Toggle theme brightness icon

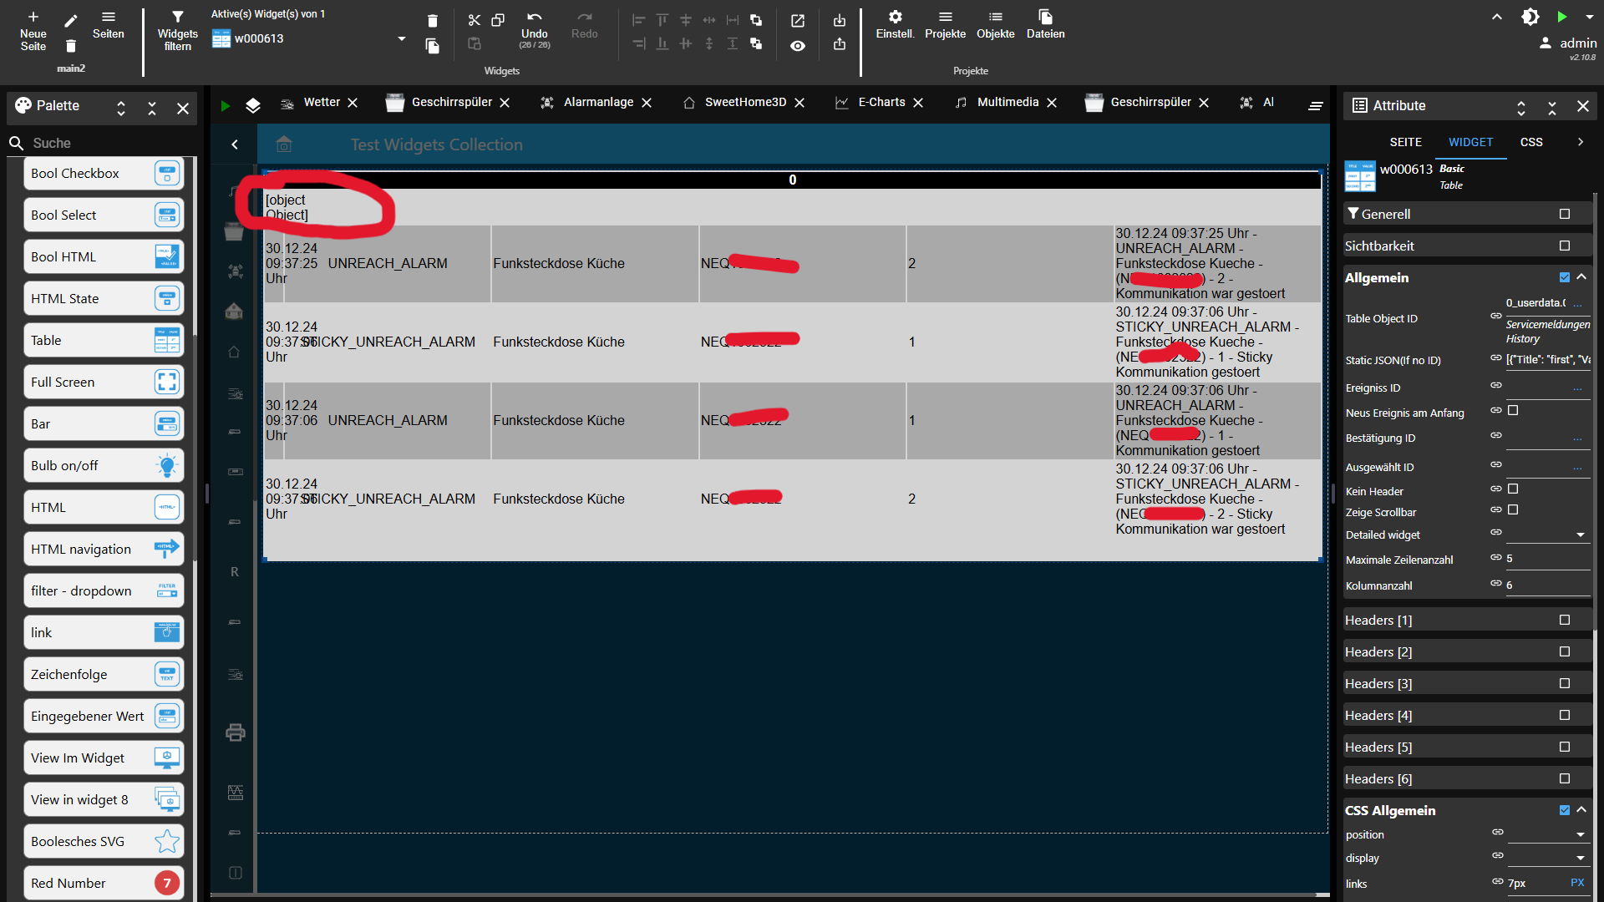point(1530,17)
